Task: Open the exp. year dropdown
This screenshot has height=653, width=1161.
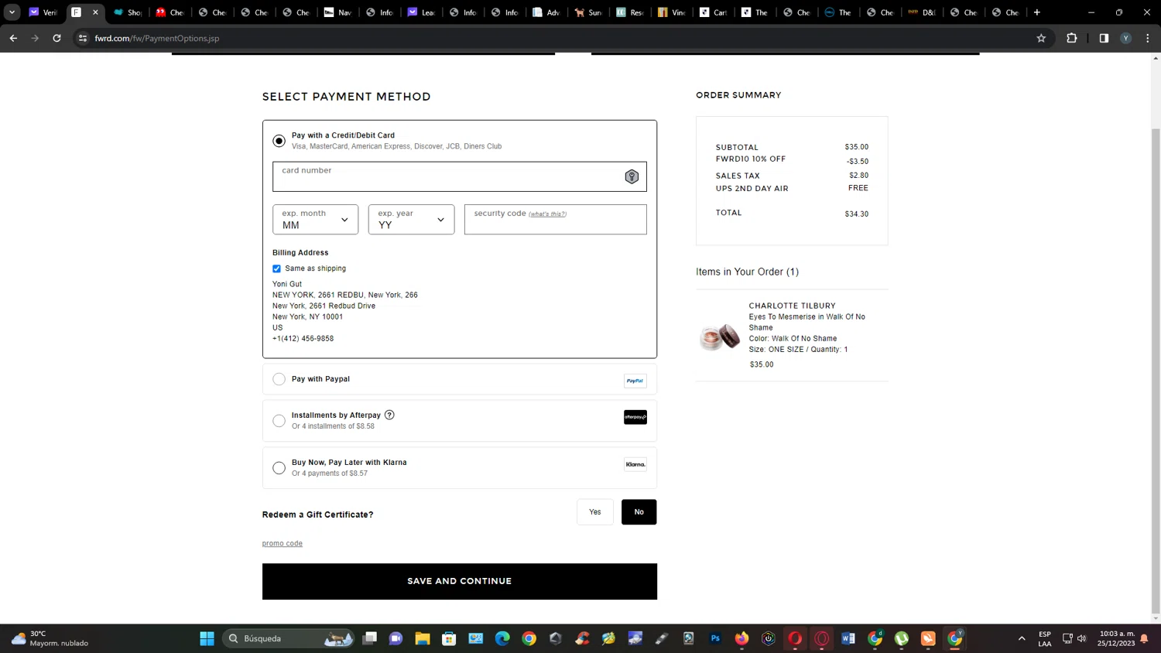Action: [x=411, y=220]
